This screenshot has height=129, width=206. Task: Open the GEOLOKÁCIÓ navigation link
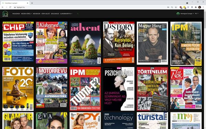point(55,14)
